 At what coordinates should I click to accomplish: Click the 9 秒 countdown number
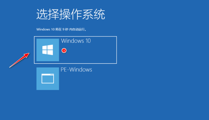(65, 29)
